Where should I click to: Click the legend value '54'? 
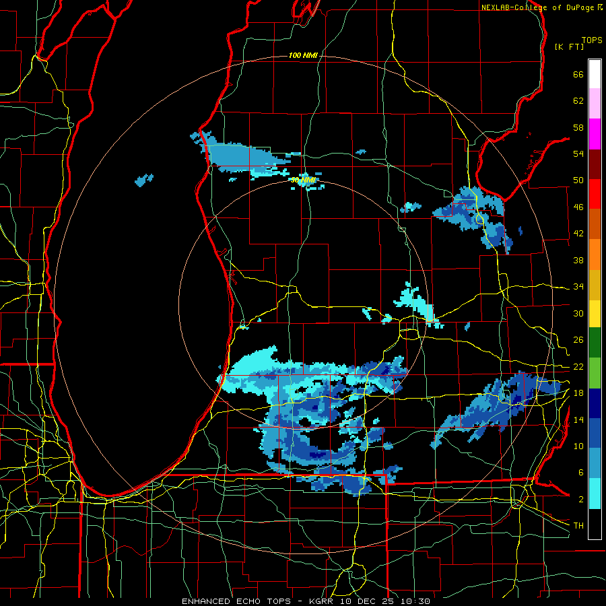pos(578,154)
